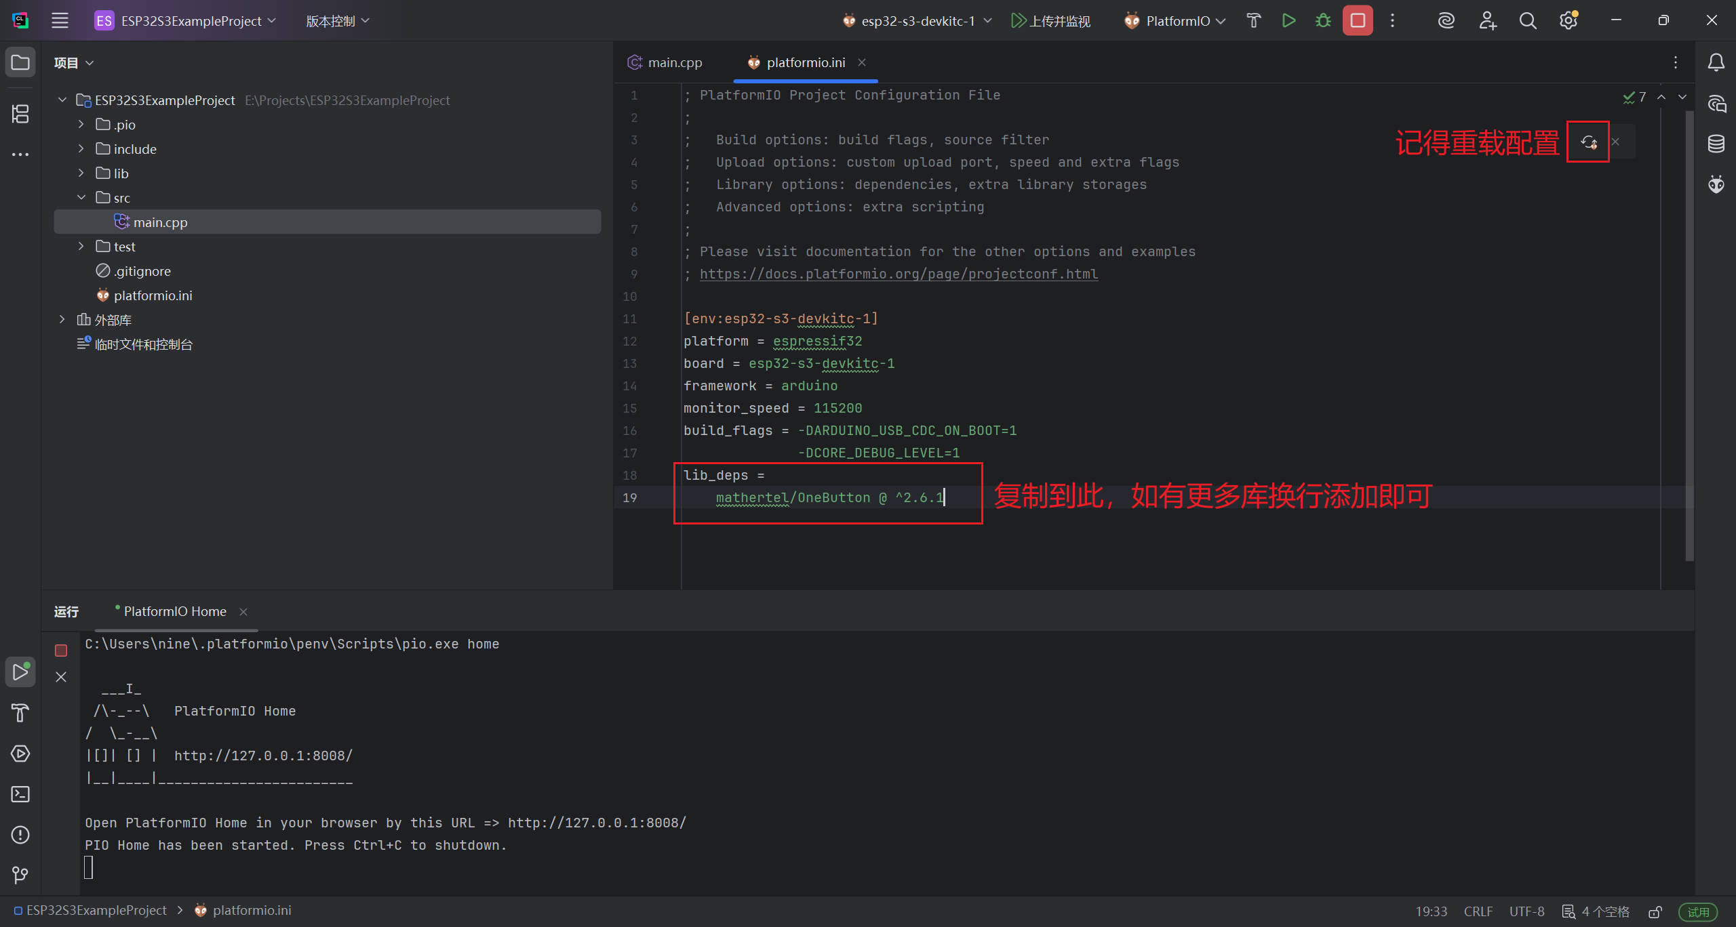Open Search Everywhere with the magnifier icon
The height and width of the screenshot is (927, 1736).
1527,20
